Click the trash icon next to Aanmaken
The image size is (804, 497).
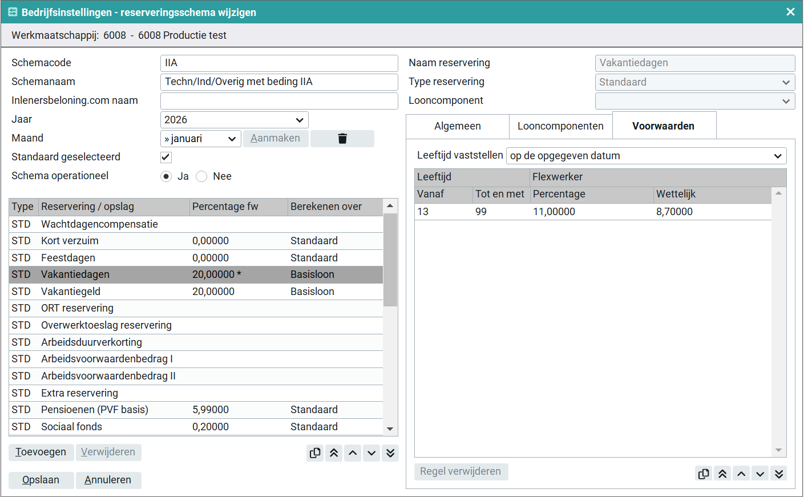(342, 139)
